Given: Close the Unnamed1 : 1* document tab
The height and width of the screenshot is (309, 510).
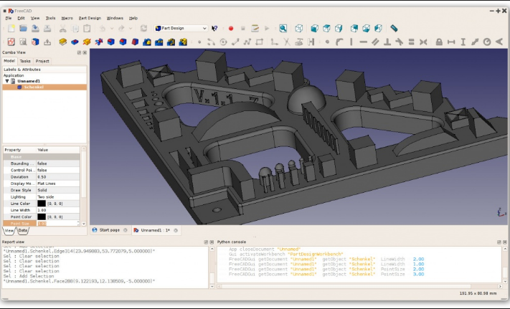Looking at the screenshot, I should (x=176, y=230).
